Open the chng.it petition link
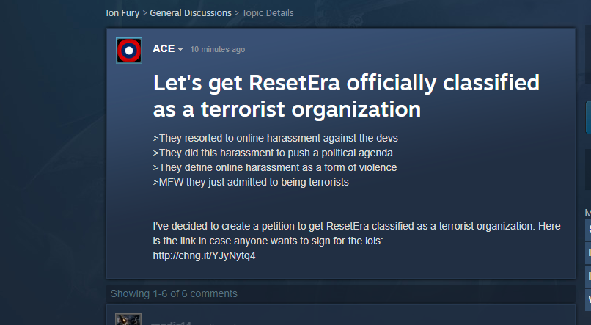 204,255
